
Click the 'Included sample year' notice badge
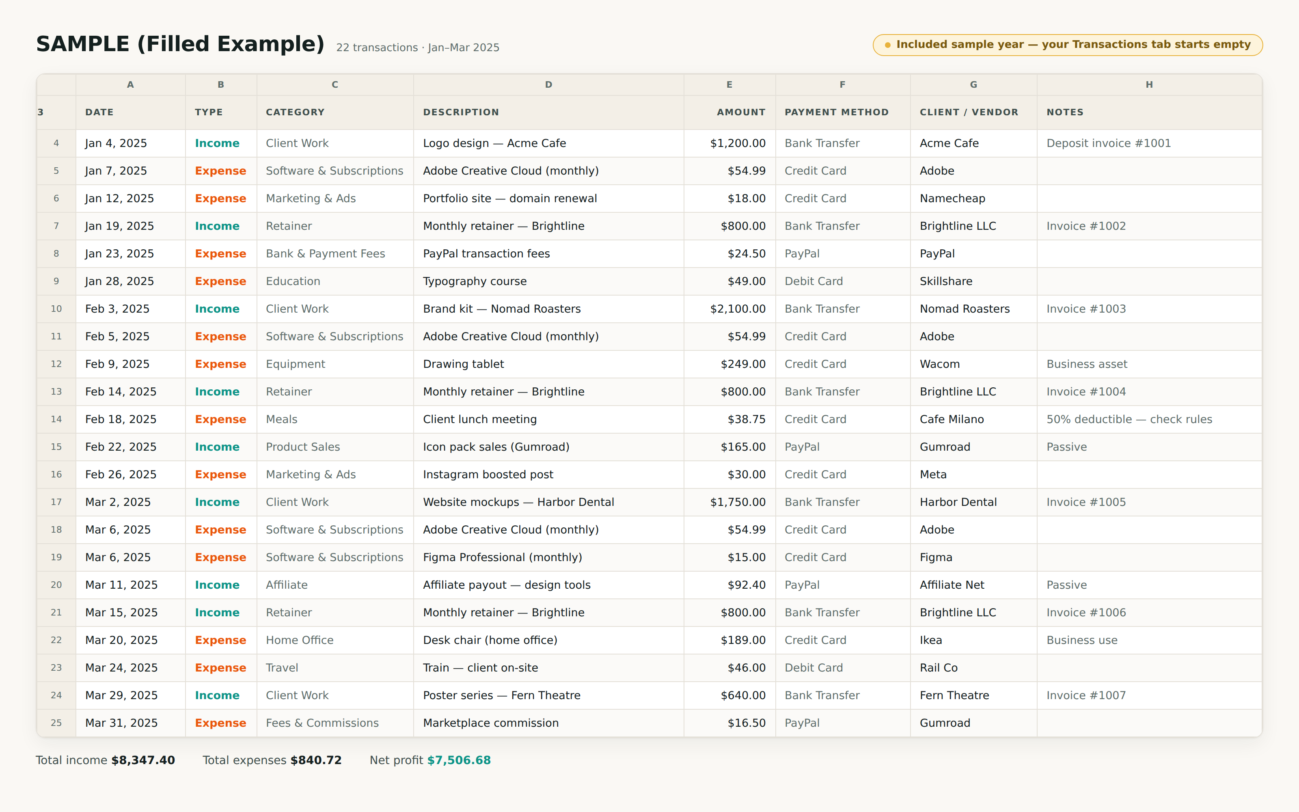coord(1068,45)
